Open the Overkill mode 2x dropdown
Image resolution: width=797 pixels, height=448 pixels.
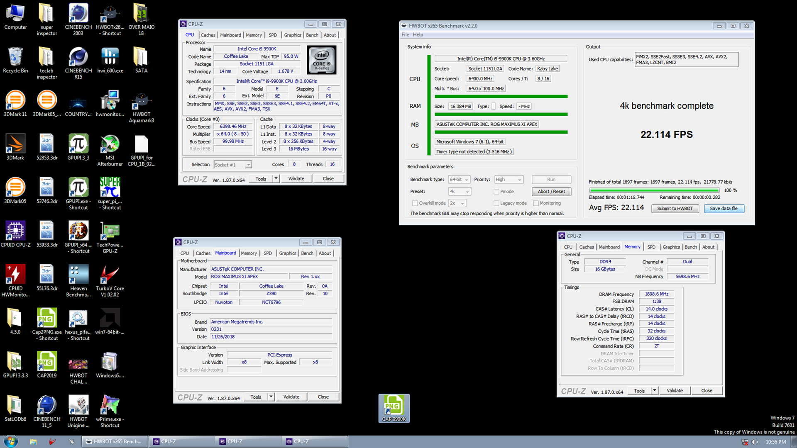click(457, 203)
